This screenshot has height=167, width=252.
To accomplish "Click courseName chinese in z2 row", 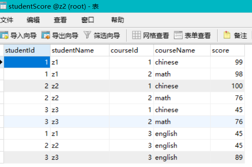I will pos(182,86).
